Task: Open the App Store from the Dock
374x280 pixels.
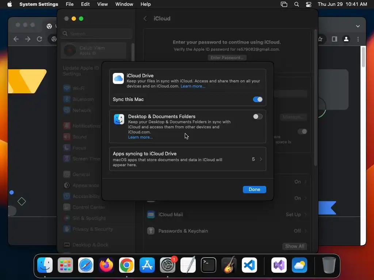Action: coord(147,265)
